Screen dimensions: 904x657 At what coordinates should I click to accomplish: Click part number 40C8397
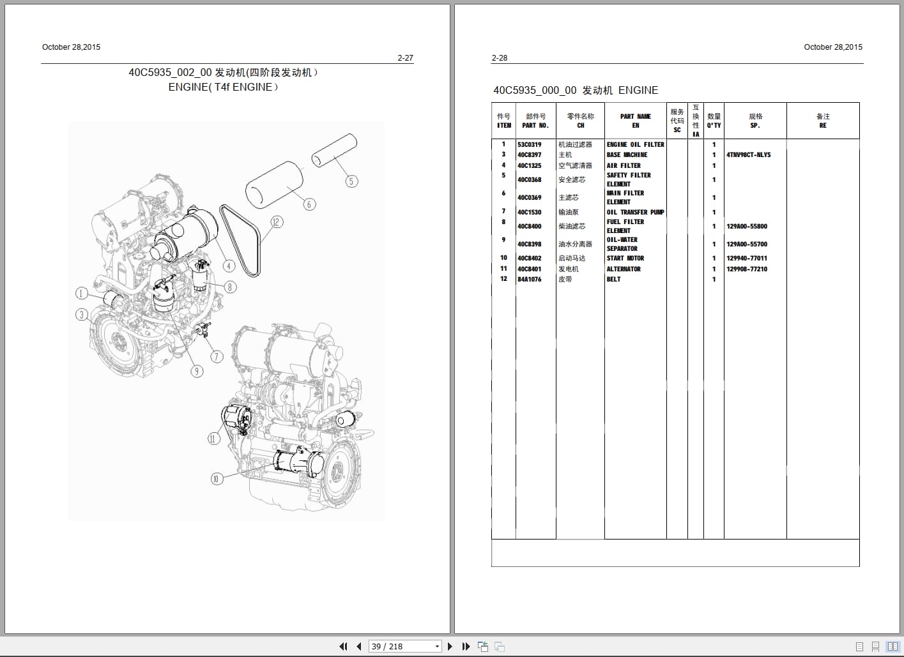click(x=529, y=155)
